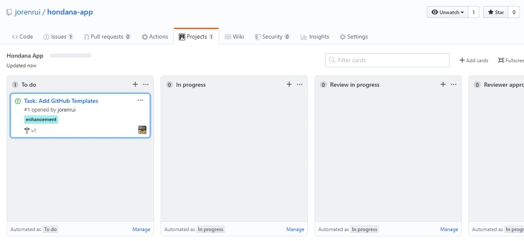Click the magnifier icon in Filter cards
Screen dimensions: 524x241
point(332,60)
